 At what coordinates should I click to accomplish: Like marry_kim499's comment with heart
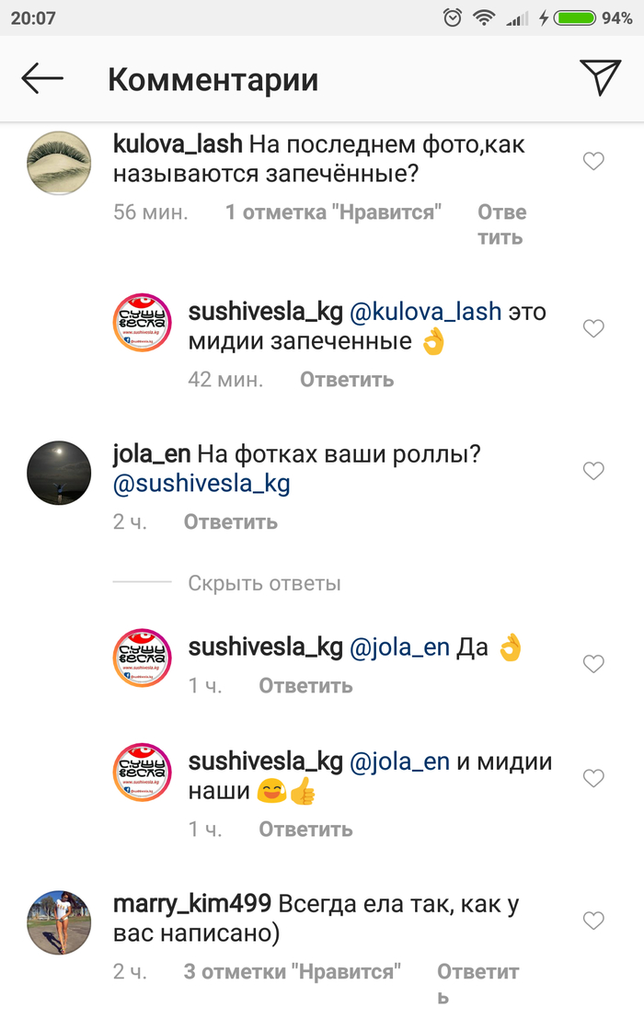point(593,921)
